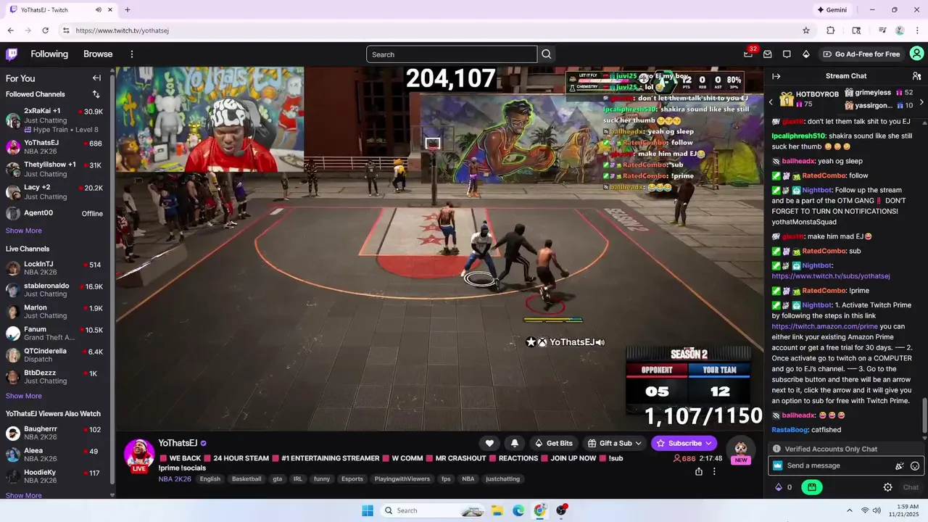
Task: Bookmark this page with the star icon
Action: [805, 30]
